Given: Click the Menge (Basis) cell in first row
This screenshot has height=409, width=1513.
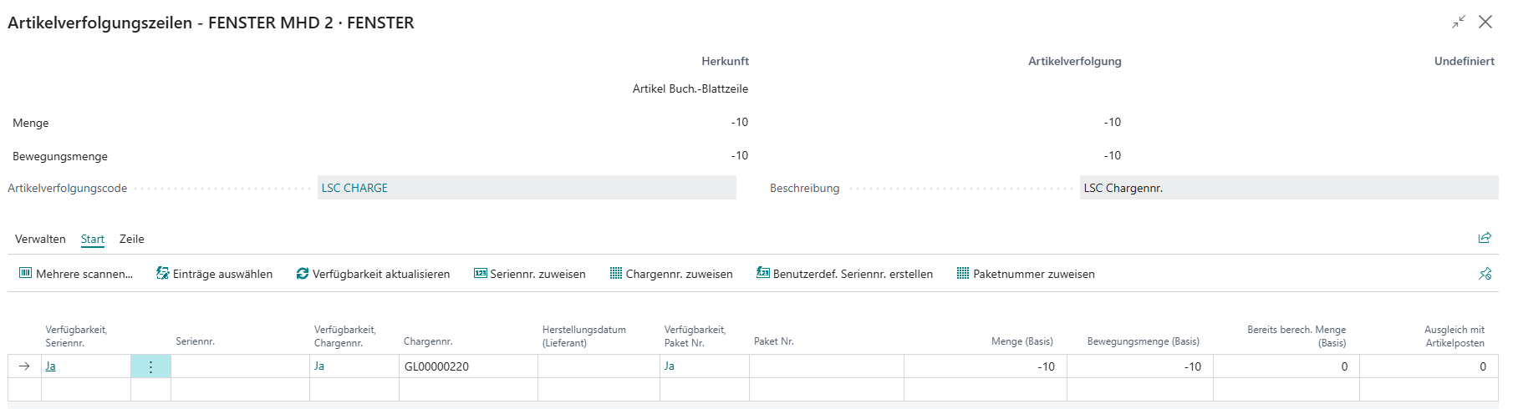Looking at the screenshot, I should [x=985, y=366].
